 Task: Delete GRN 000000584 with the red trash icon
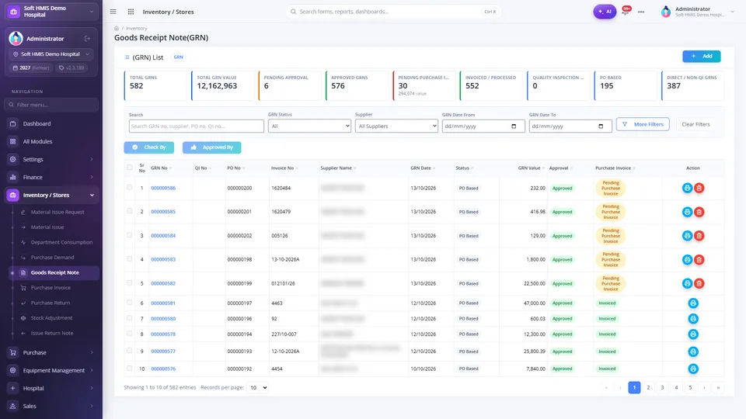point(699,236)
